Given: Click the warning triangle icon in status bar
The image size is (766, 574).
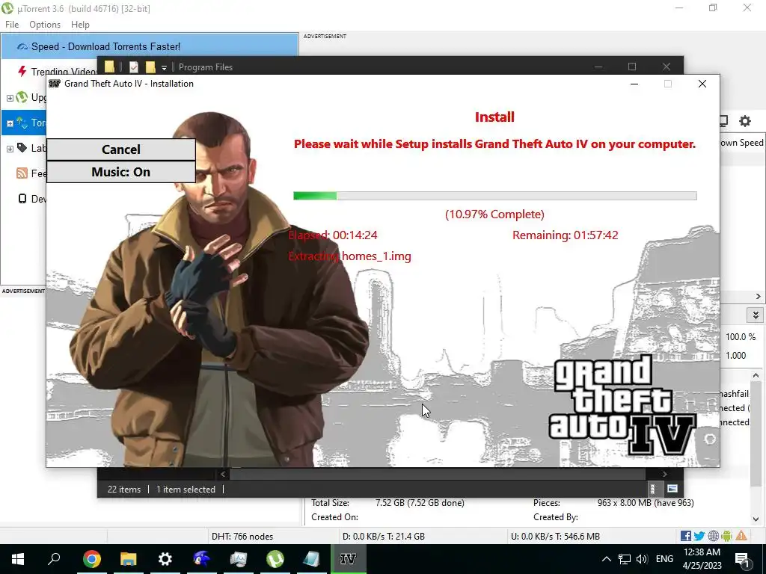Looking at the screenshot, I should coord(741,535).
